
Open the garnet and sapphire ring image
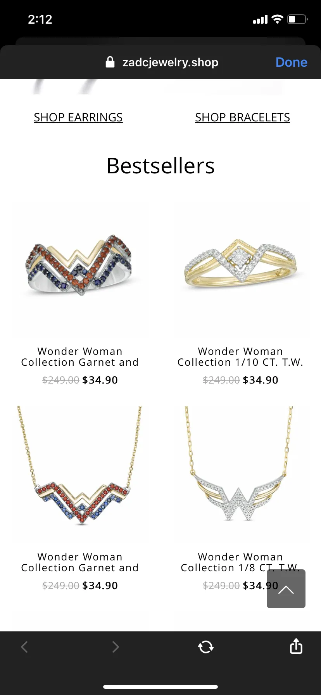[x=80, y=268]
